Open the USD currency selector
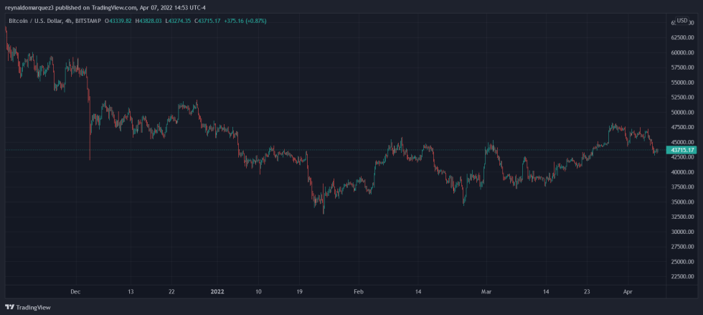Screen dimensions: 703x315 pyautogui.click(x=681, y=21)
